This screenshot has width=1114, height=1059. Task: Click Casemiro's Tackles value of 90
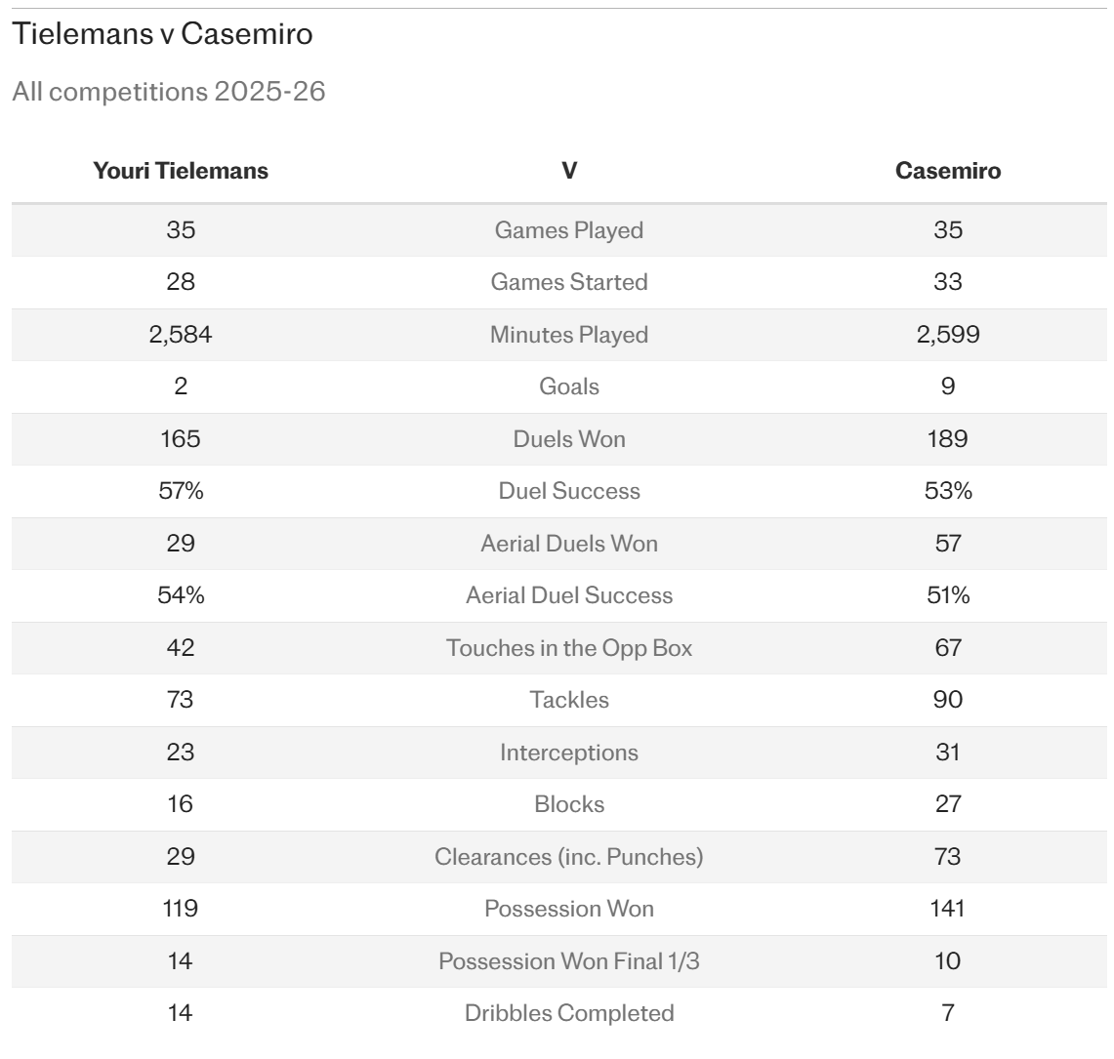click(948, 700)
